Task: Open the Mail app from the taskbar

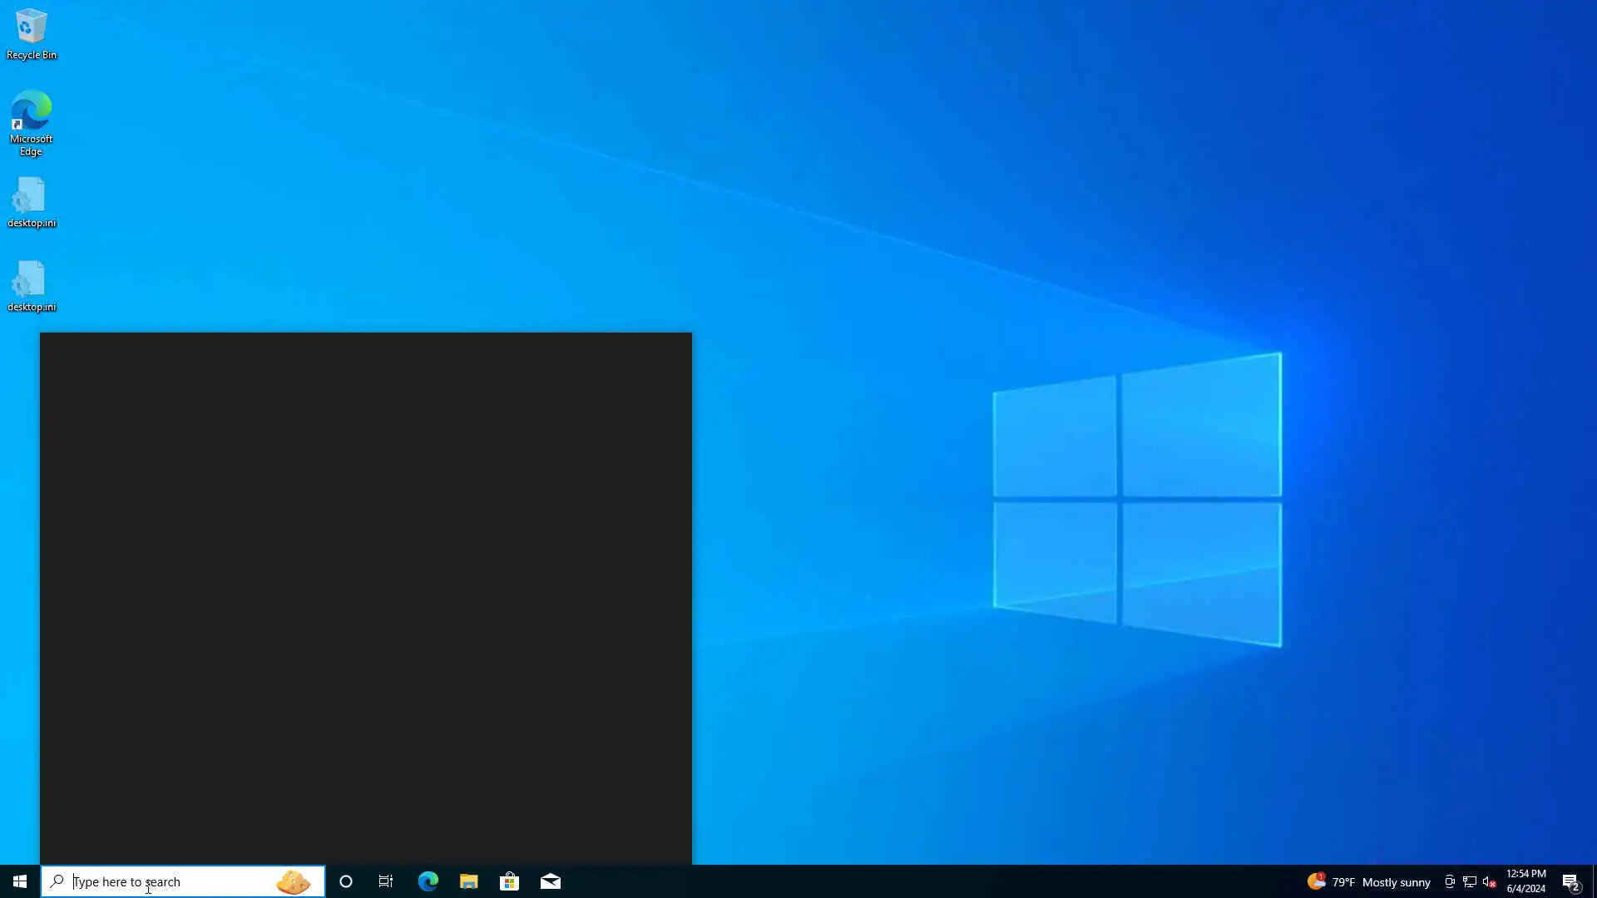Action: pyautogui.click(x=551, y=881)
